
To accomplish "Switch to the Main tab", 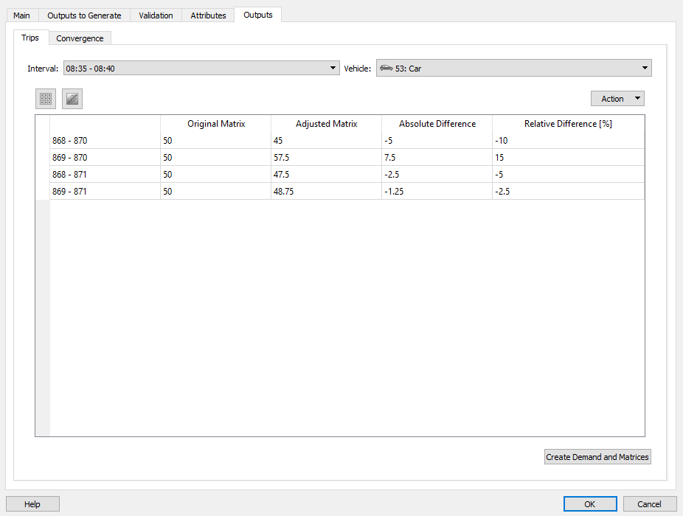I will coord(21,15).
